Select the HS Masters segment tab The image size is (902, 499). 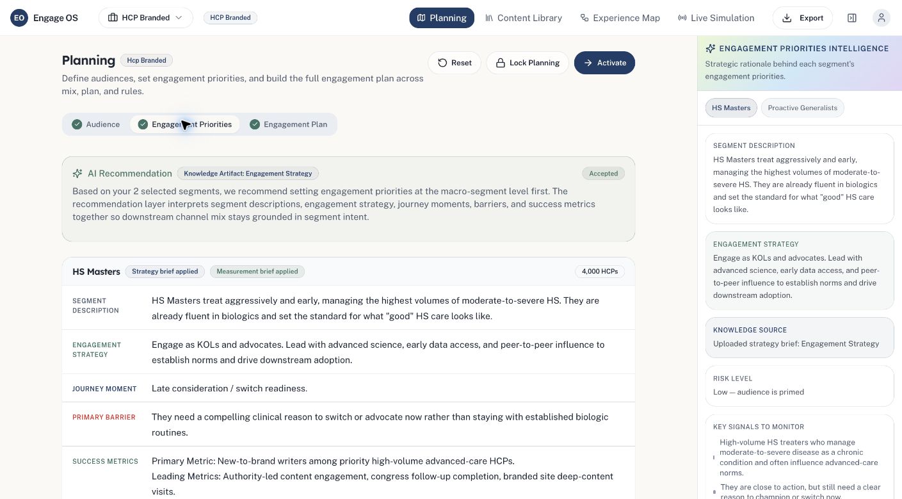[x=731, y=108]
